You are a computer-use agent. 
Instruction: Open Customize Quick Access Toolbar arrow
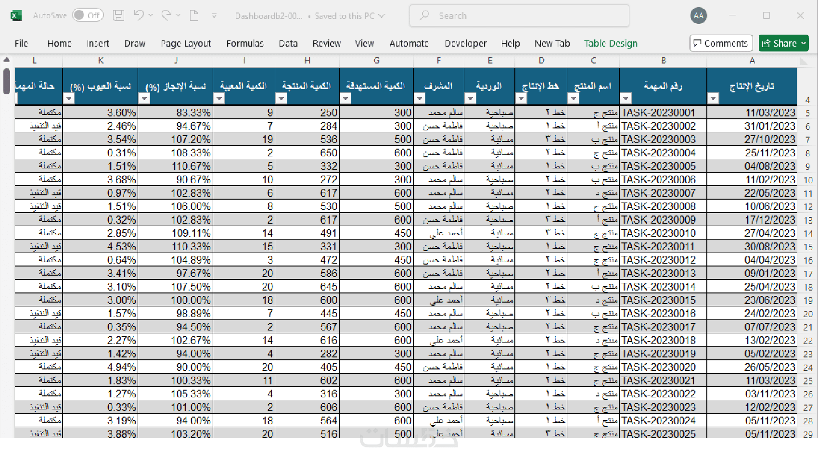tap(214, 16)
